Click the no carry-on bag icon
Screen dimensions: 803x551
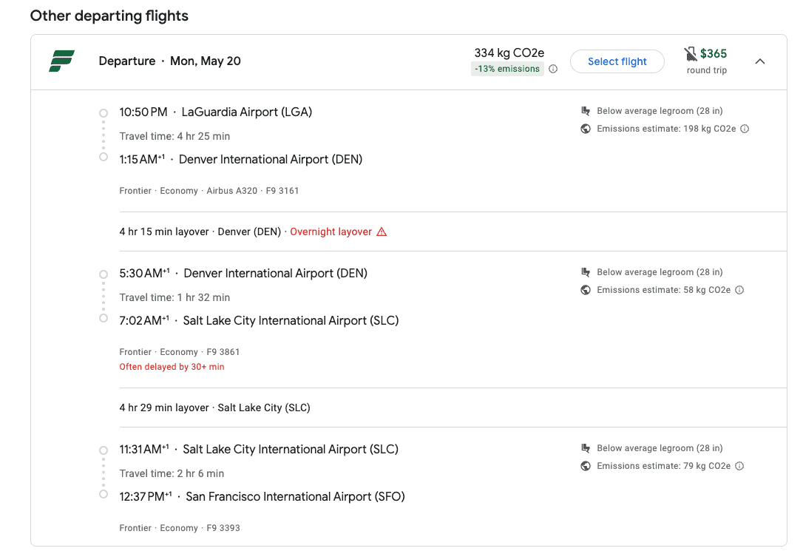pos(691,54)
